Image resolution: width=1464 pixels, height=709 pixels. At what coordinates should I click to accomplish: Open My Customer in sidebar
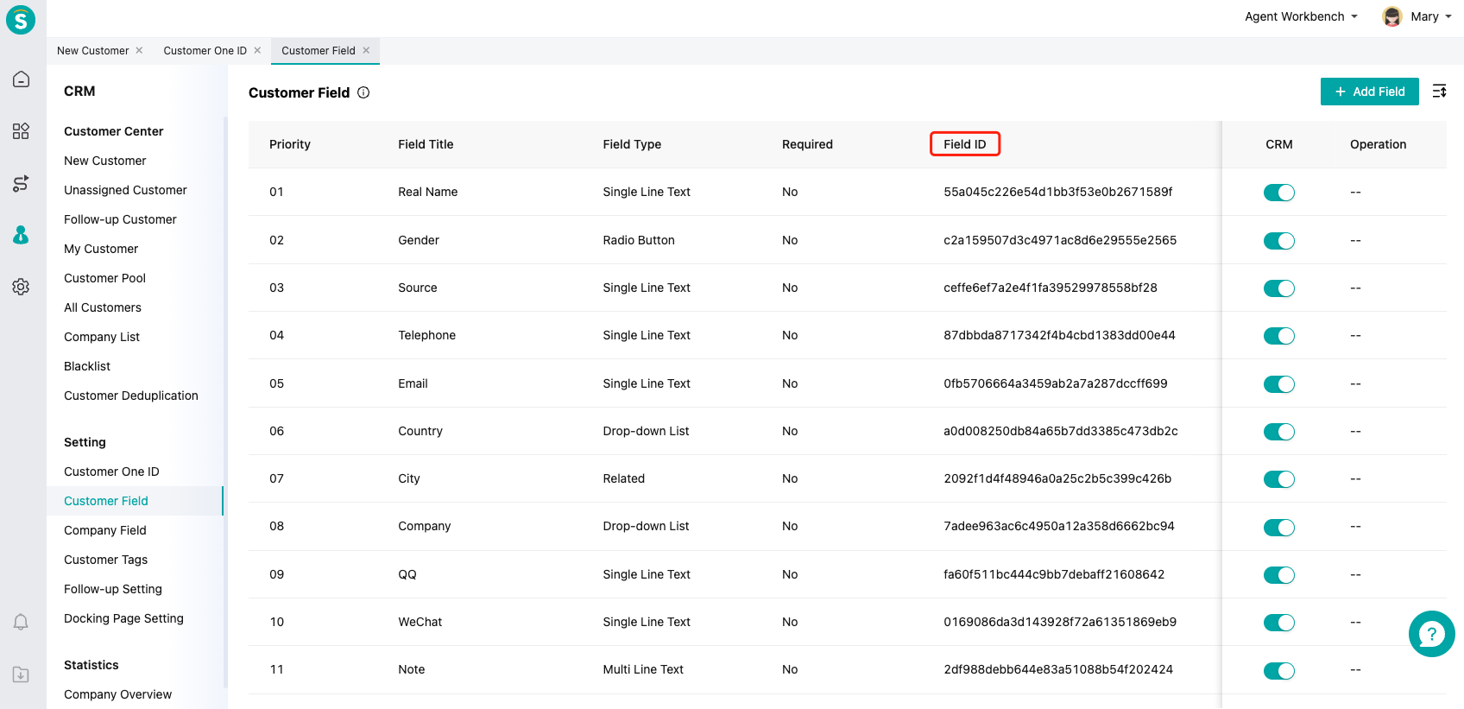tap(101, 249)
